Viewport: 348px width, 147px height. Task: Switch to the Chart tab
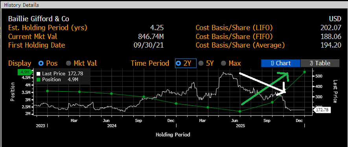click(x=280, y=63)
